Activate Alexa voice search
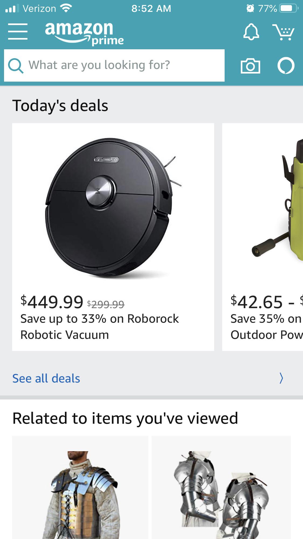 point(286,65)
